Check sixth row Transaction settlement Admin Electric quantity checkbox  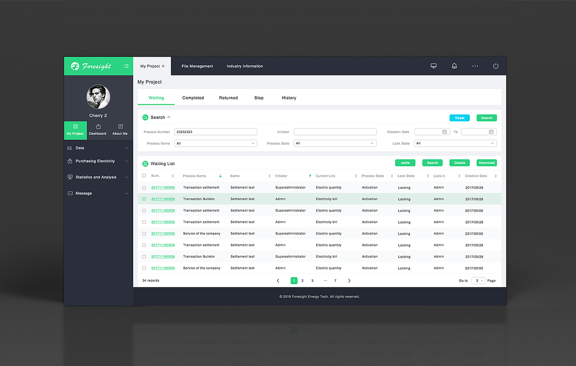[x=144, y=245]
